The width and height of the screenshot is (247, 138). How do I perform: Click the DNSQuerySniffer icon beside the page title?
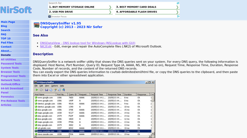(x=36, y=25)
